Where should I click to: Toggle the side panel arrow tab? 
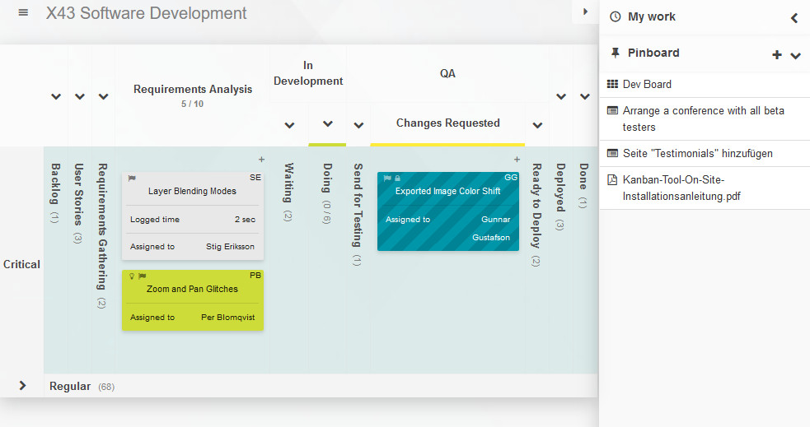585,12
